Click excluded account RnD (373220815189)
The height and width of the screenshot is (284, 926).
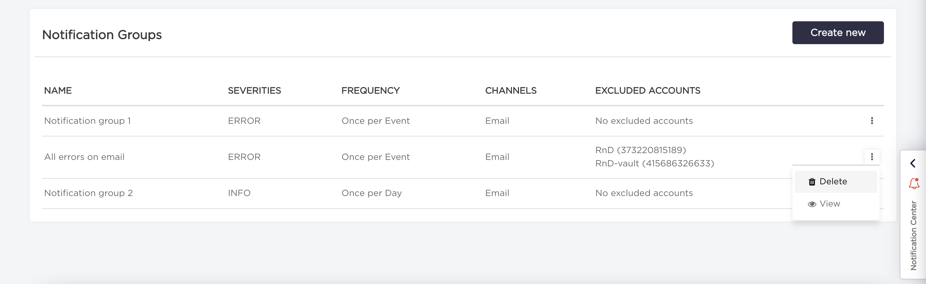pyautogui.click(x=640, y=150)
